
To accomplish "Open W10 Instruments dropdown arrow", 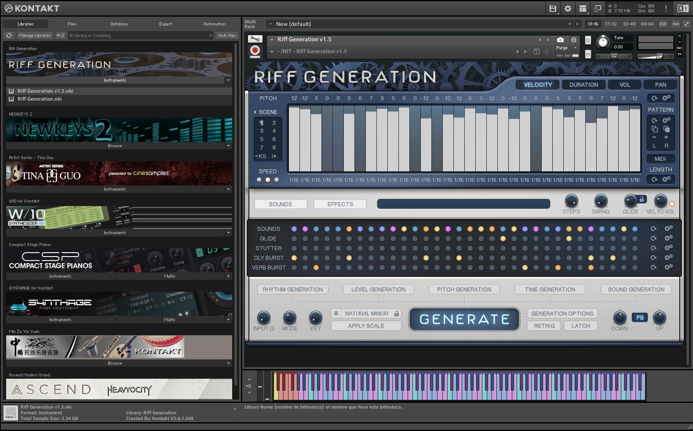I will click(x=228, y=233).
